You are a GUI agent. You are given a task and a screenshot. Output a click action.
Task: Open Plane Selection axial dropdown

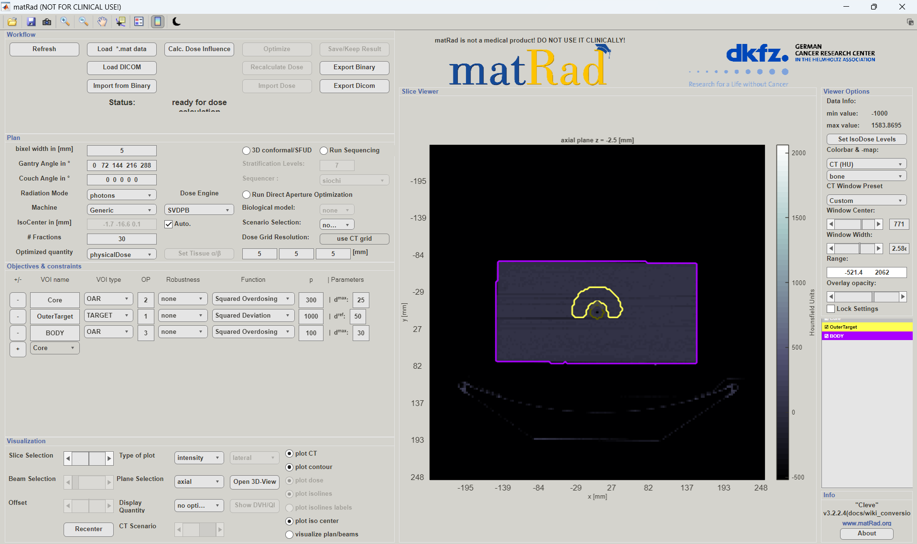tap(199, 481)
